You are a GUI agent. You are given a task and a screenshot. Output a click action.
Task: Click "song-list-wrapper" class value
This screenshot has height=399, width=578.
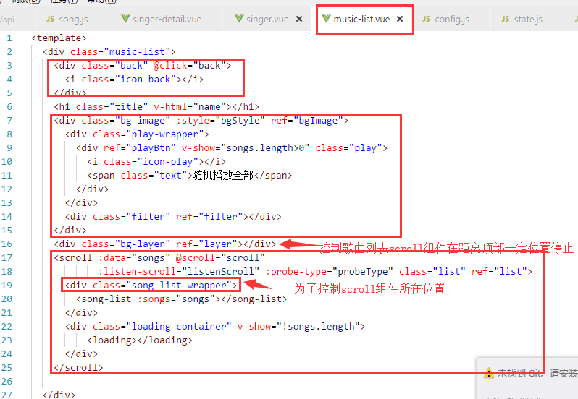pyautogui.click(x=179, y=286)
